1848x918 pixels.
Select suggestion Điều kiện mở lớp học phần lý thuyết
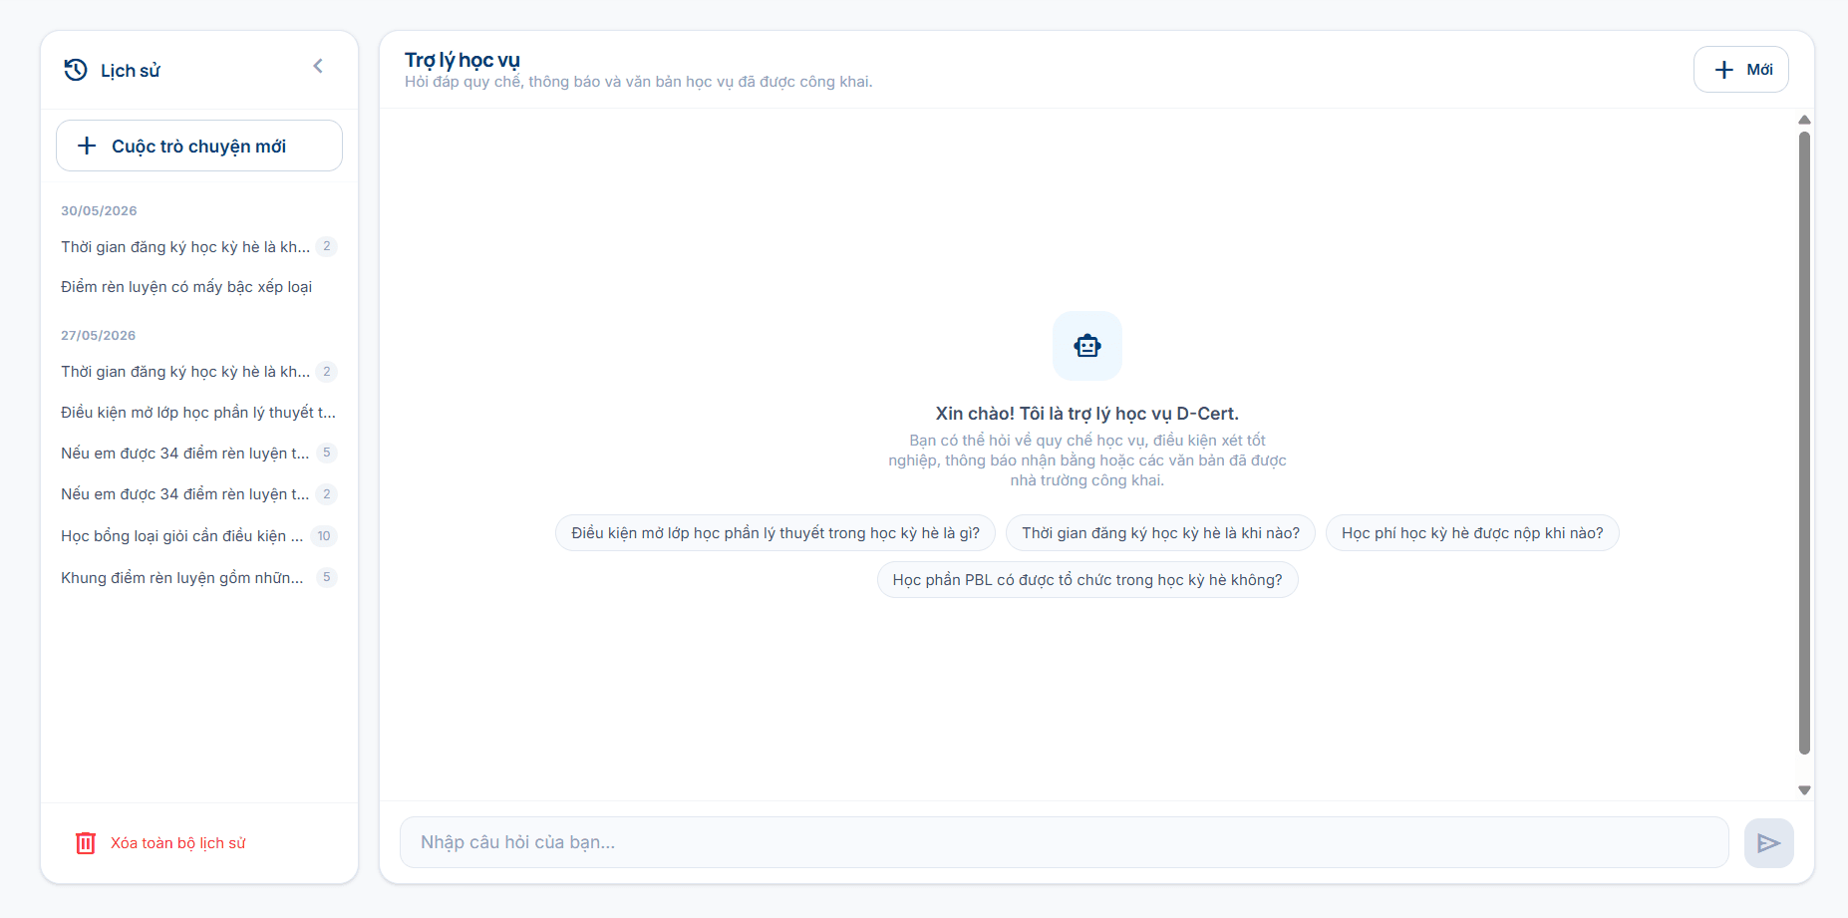coord(775,533)
